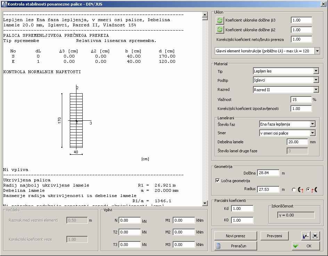Screen dimensions: 328x256
Task: Click the printer icon button
Action: click(315, 236)
